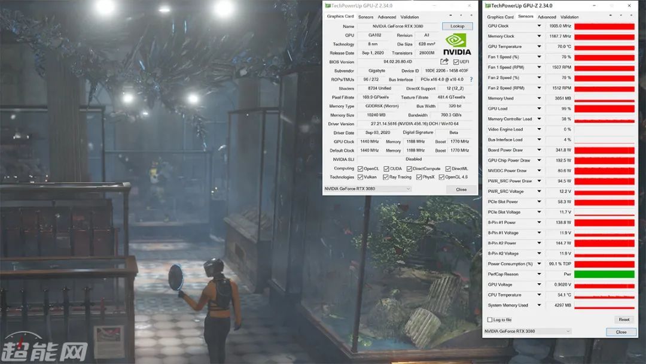The width and height of the screenshot is (646, 364).
Task: Open the hamburger menu icon in Graphics Card window
Action: coord(471,16)
